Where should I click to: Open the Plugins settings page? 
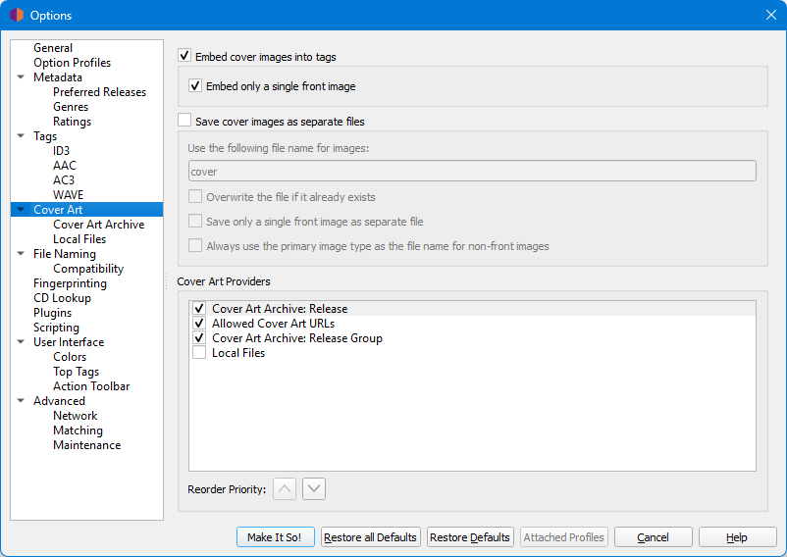(x=52, y=313)
